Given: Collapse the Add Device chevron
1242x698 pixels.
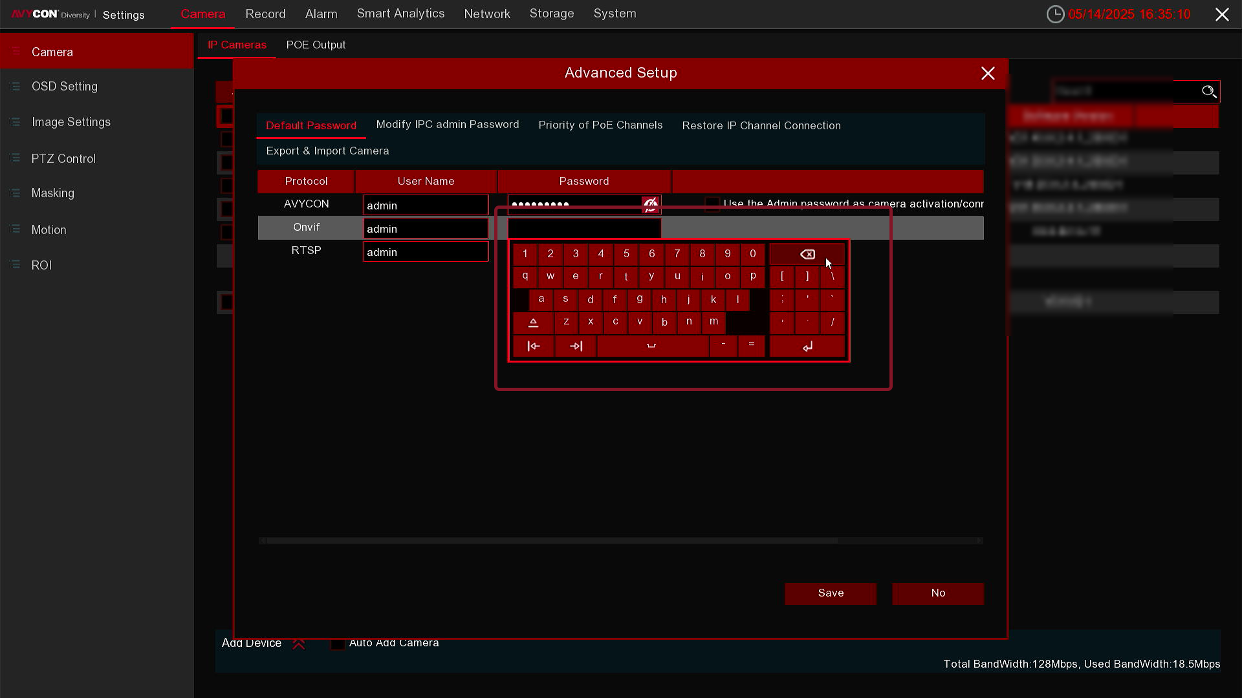Looking at the screenshot, I should tap(298, 644).
